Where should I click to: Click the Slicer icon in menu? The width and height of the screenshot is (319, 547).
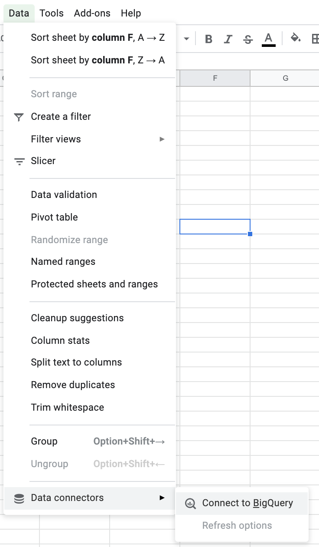tap(19, 161)
